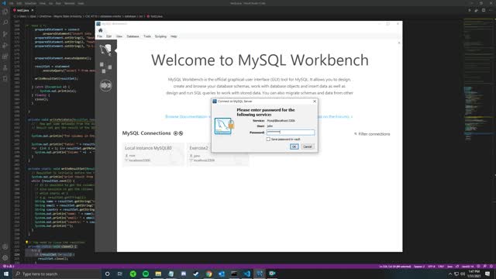Open Task View icon on taskbar

point(120,274)
